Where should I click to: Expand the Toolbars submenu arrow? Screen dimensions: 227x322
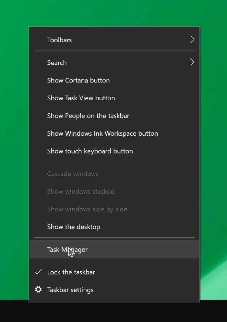192,40
